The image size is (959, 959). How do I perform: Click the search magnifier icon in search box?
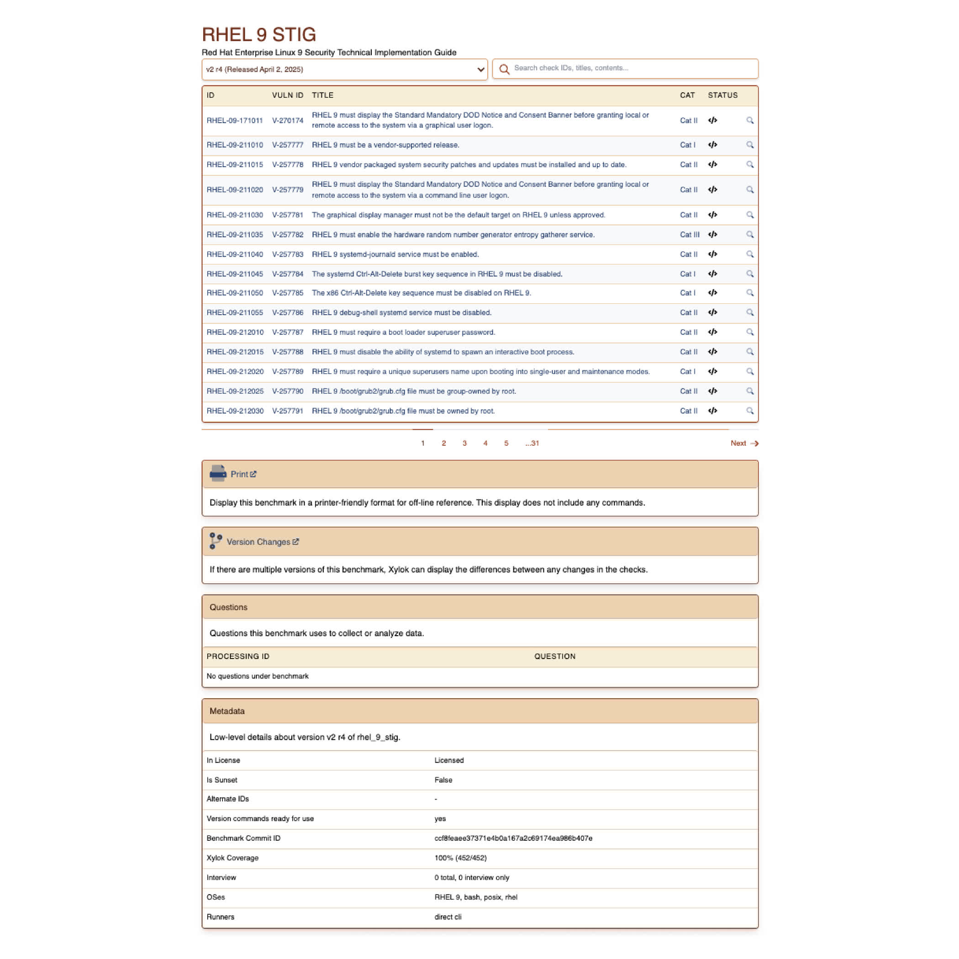(x=504, y=69)
